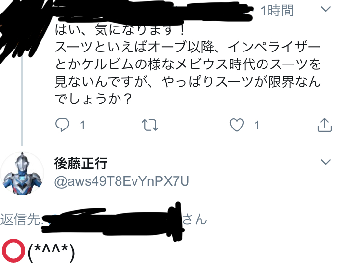Expand options chevron beside 後藤正行
This screenshot has width=347, height=268.
325,162
